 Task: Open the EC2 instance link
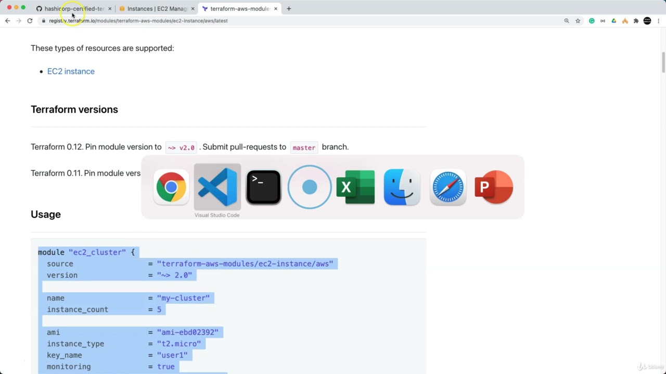(71, 71)
